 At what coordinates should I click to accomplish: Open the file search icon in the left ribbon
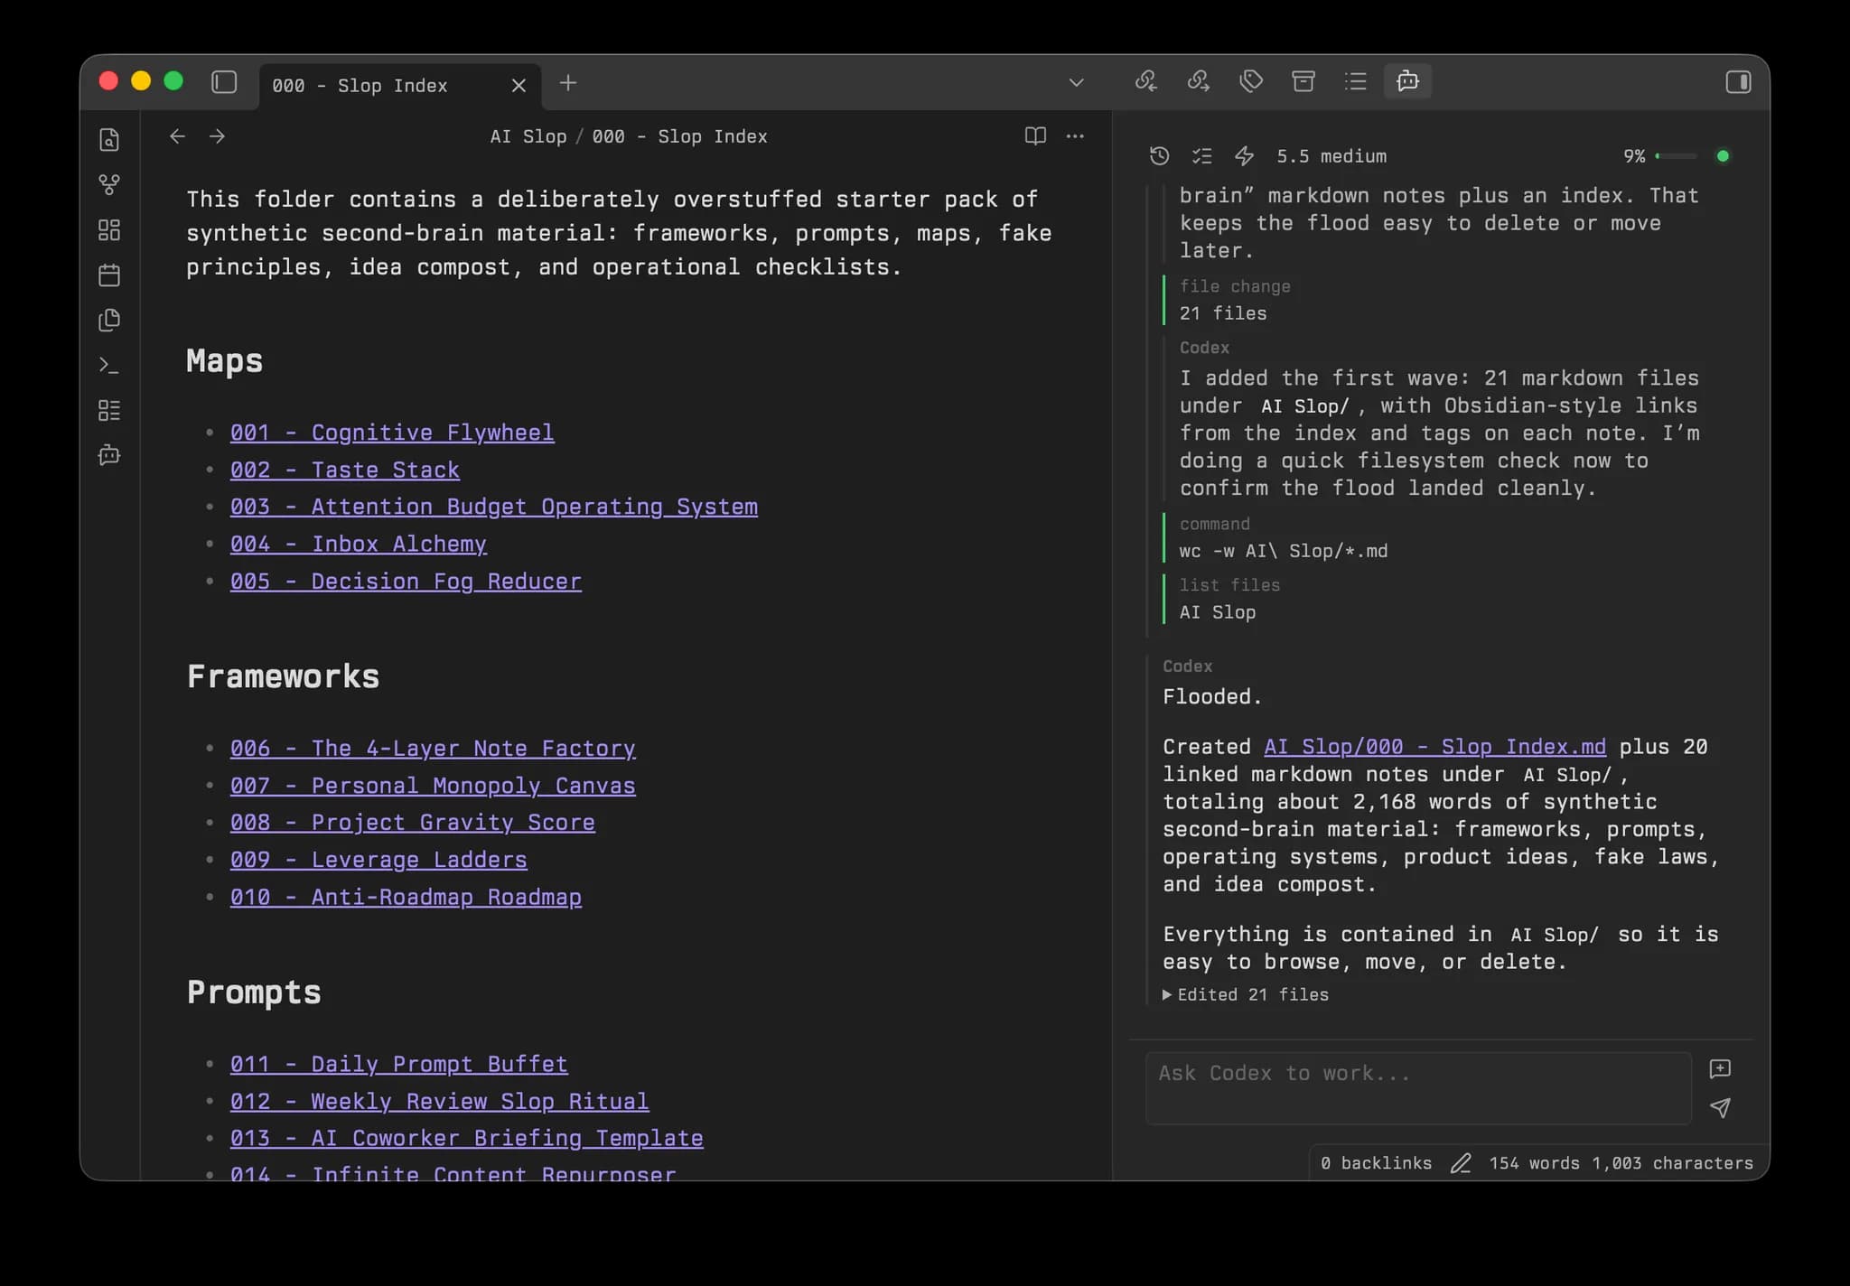pos(109,140)
